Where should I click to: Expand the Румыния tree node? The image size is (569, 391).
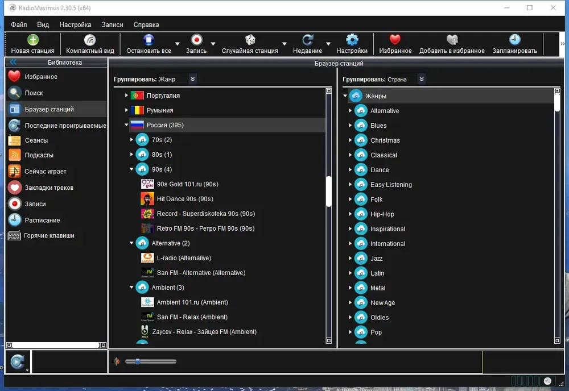pyautogui.click(x=126, y=110)
